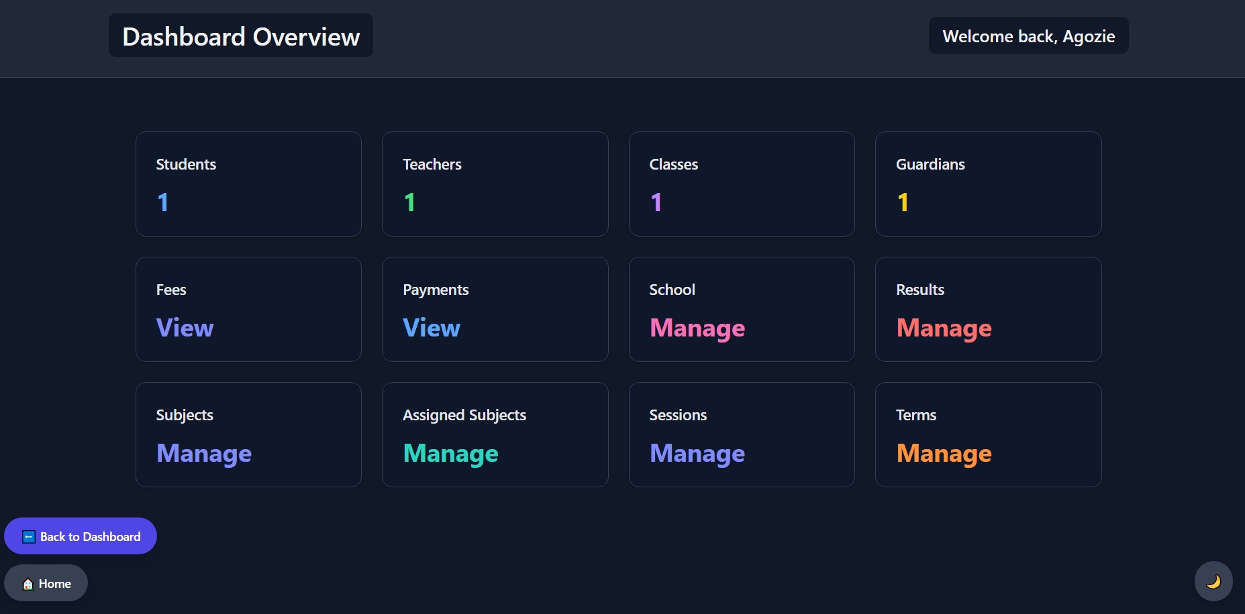Screen dimensions: 1245x614
Task: Click Manage under School
Action: [x=697, y=328]
